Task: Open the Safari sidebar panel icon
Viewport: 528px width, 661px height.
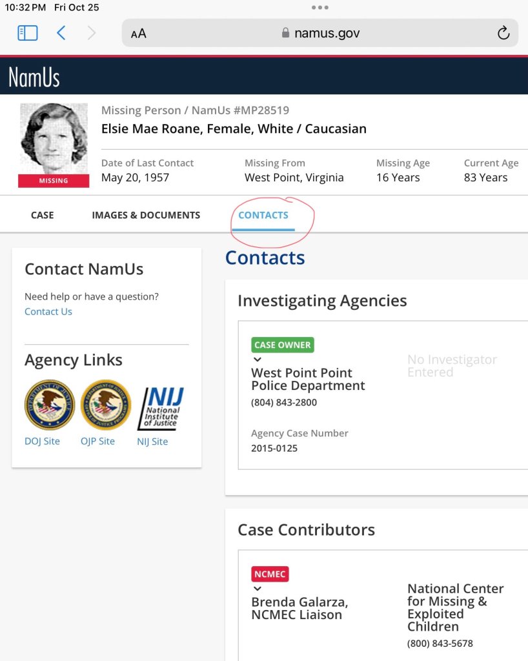Action: [27, 33]
